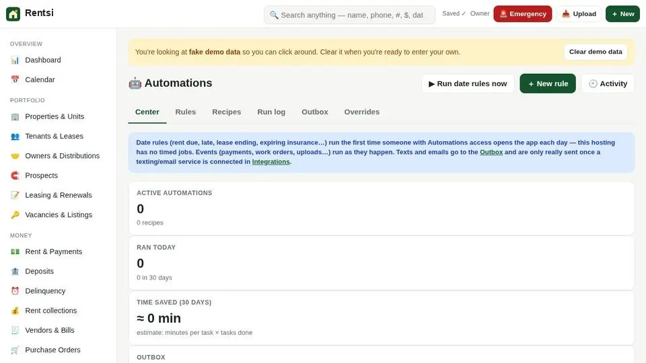Click the Delinquency alarm clock icon
646x363 pixels.
(x=15, y=291)
